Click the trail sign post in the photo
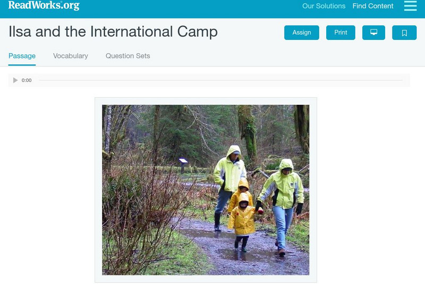 point(183,165)
